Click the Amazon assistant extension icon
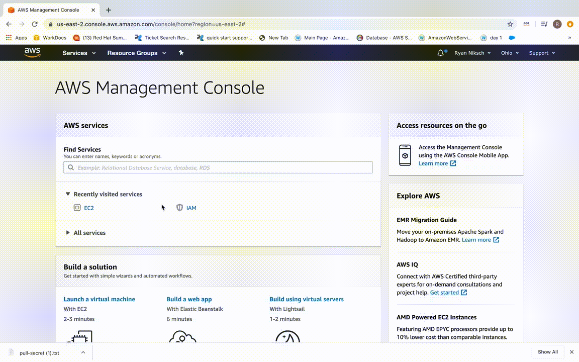This screenshot has height=362, width=579. pos(526,24)
